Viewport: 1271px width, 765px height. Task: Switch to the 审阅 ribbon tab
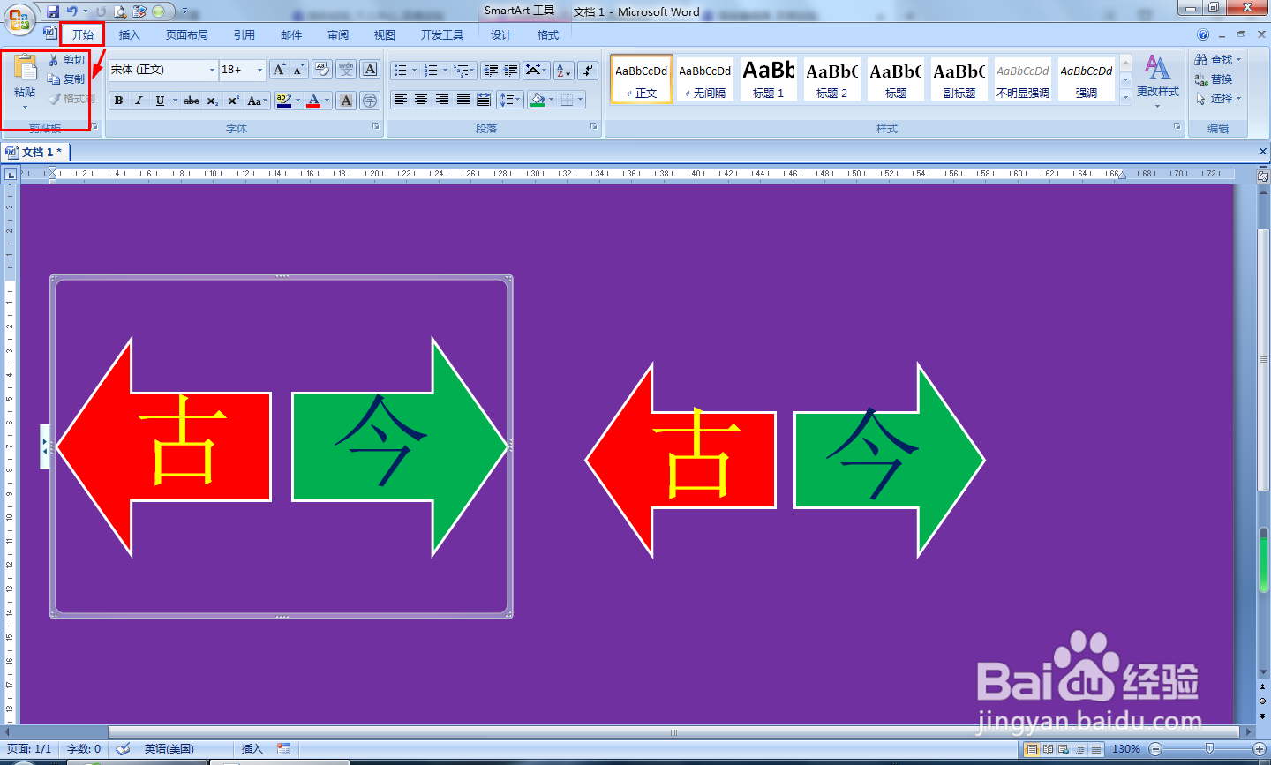pyautogui.click(x=338, y=35)
